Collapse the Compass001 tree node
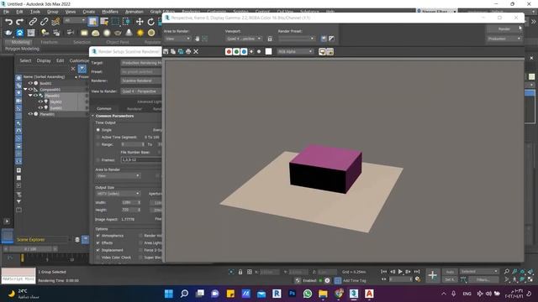The width and height of the screenshot is (538, 302). click(25, 90)
